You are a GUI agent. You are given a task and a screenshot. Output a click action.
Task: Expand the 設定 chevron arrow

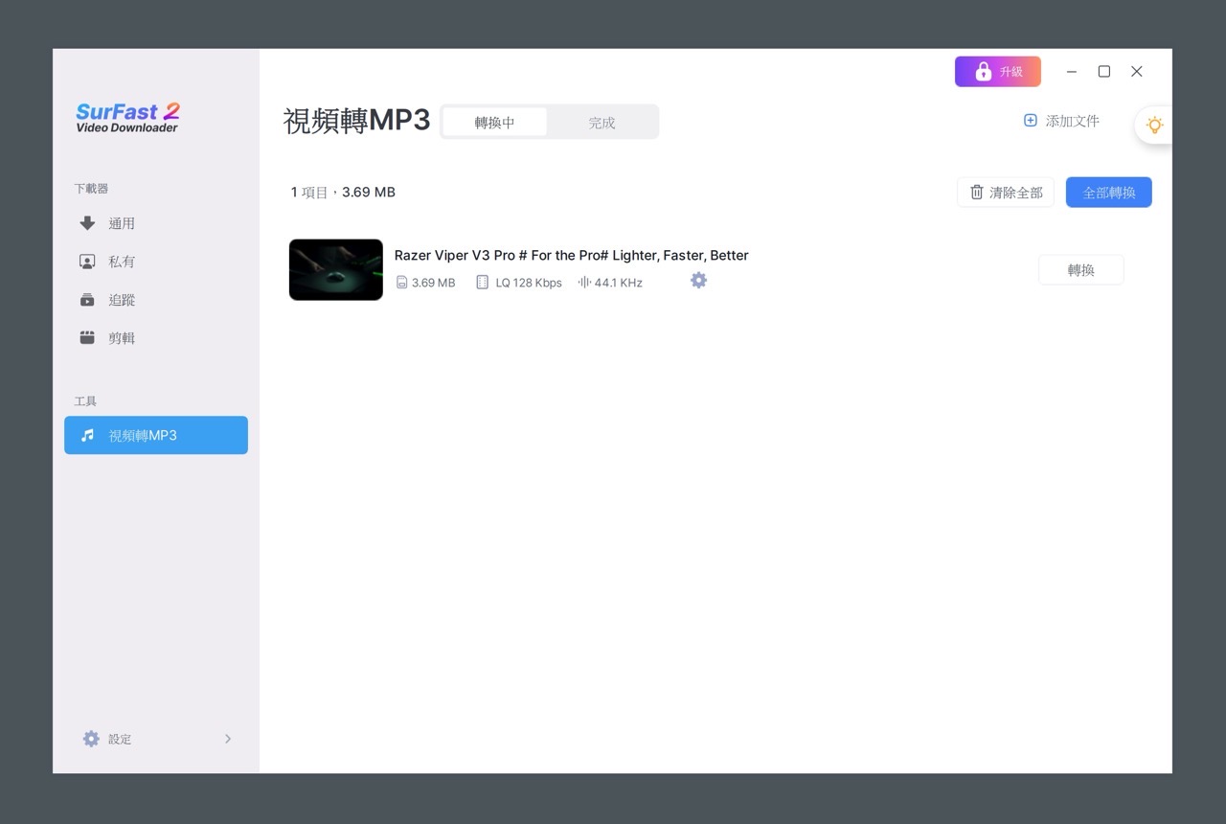(228, 739)
